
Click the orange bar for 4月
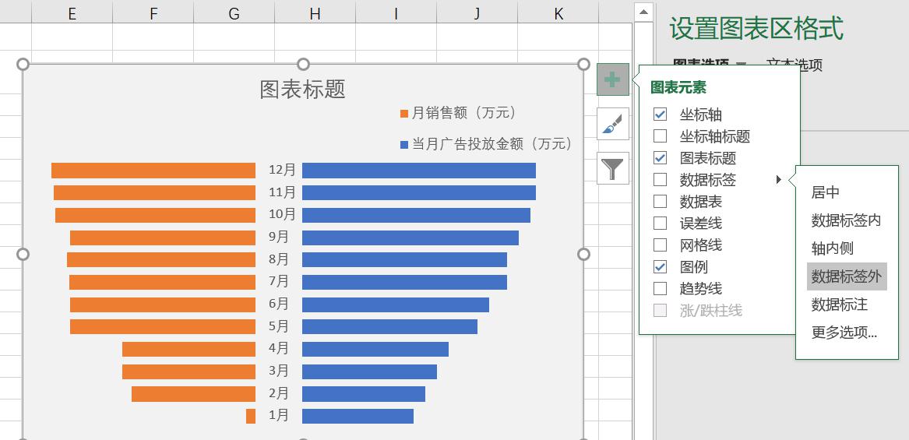tap(189, 349)
